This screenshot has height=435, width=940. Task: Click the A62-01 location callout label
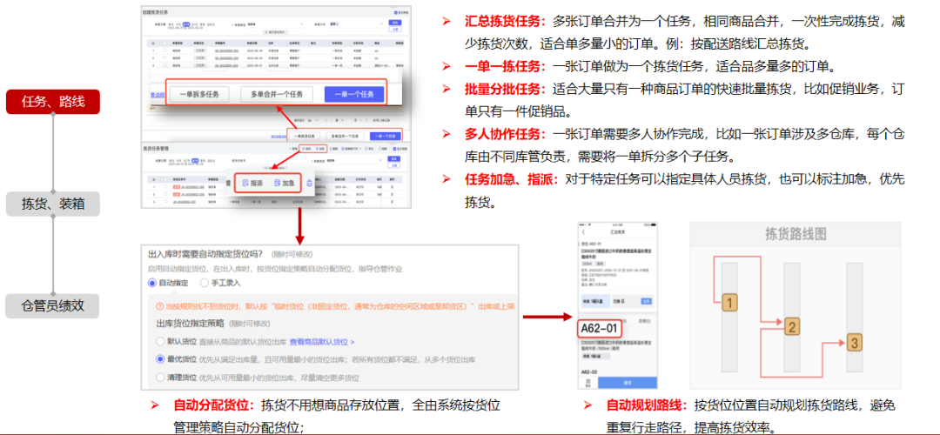[x=600, y=328]
